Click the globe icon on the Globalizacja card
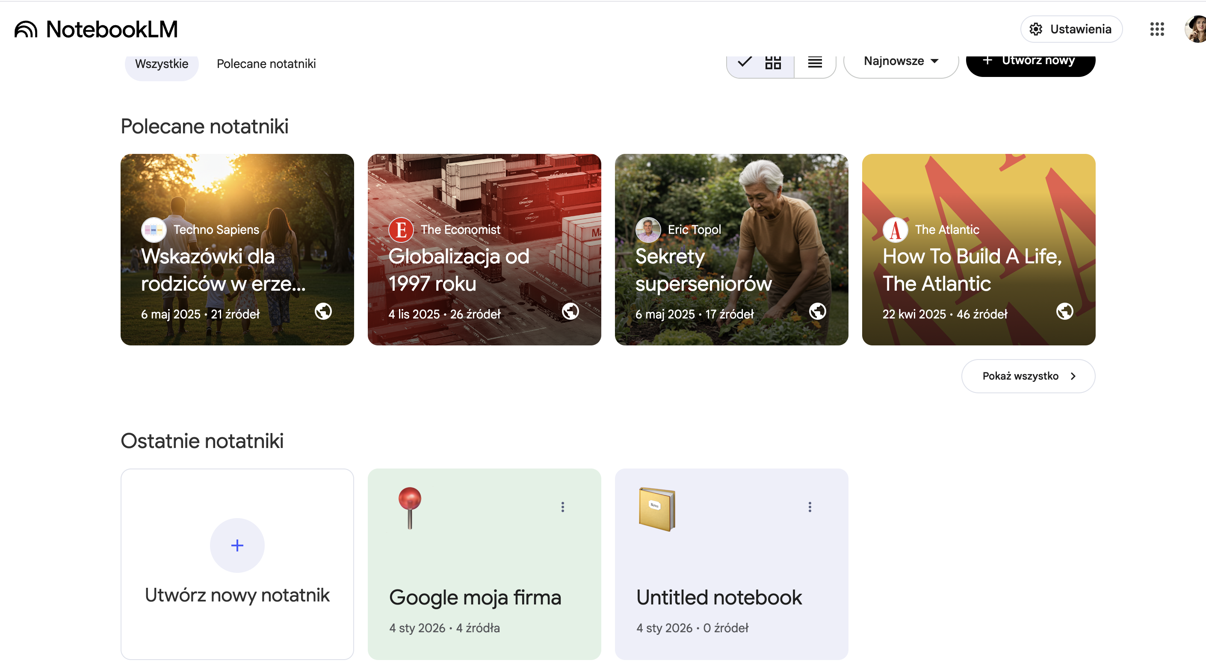The width and height of the screenshot is (1206, 672). point(570,311)
